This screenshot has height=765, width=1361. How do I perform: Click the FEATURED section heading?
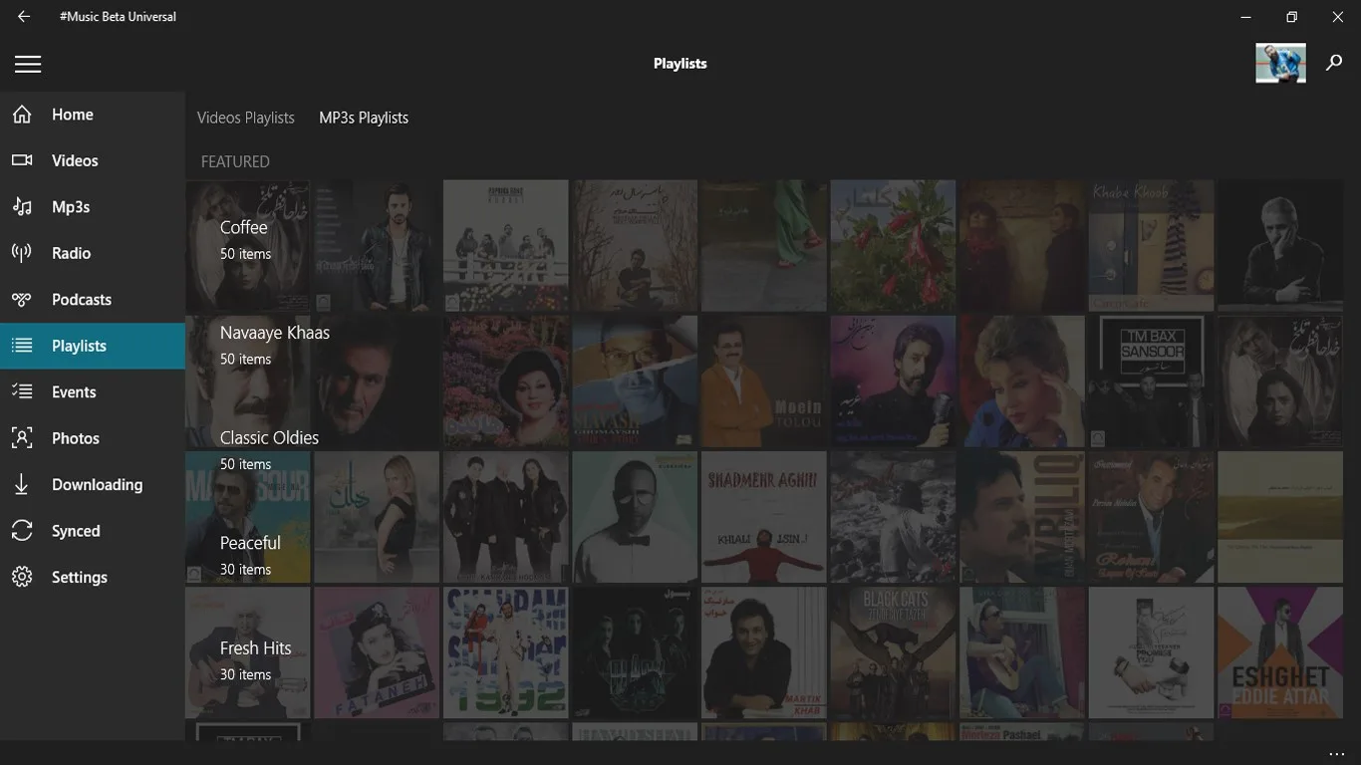click(x=235, y=161)
